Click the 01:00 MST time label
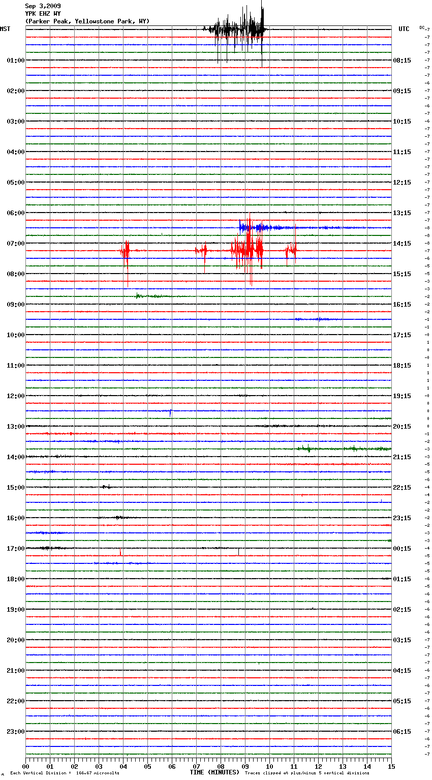 click(16, 61)
